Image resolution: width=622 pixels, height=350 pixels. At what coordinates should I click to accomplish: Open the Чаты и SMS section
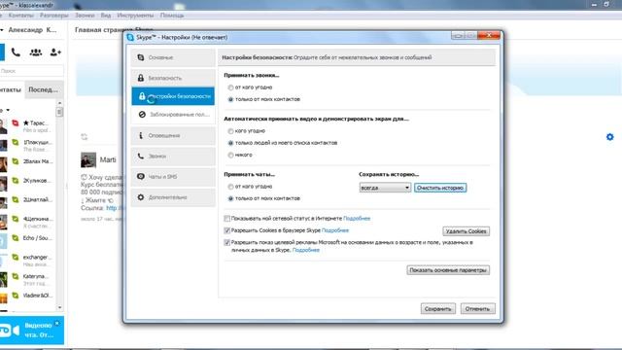[x=173, y=177]
